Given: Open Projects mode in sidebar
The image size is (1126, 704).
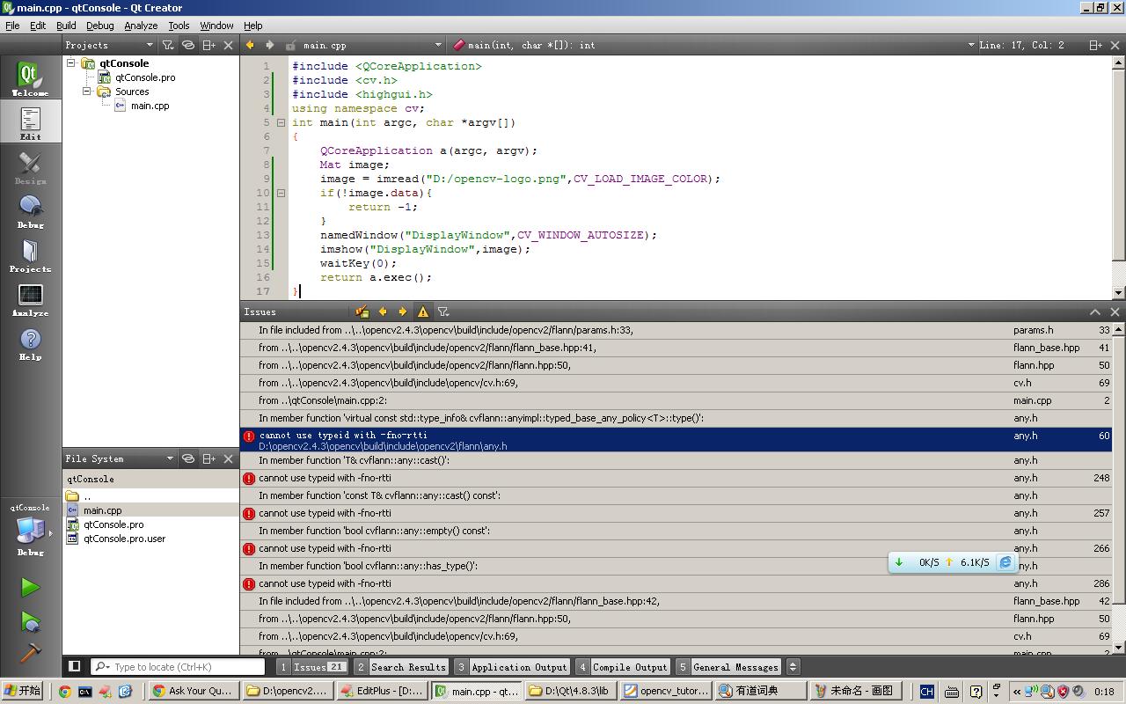Looking at the screenshot, I should point(30,256).
